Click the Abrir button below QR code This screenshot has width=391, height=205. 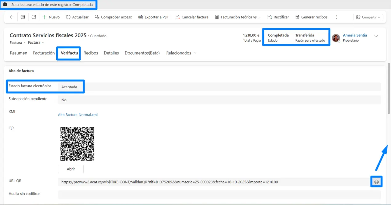pos(71,169)
